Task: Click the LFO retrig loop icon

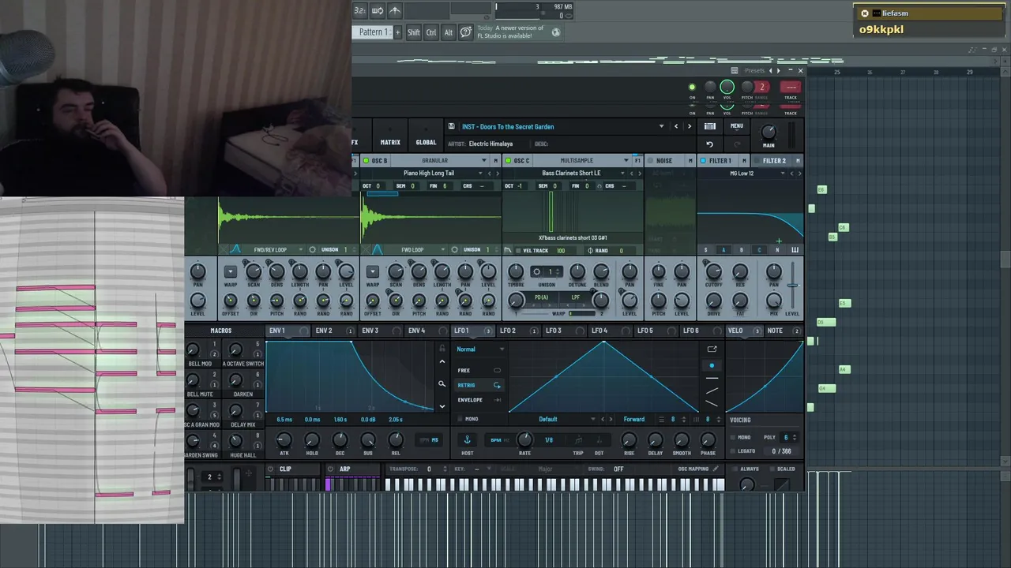Action: pos(497,385)
